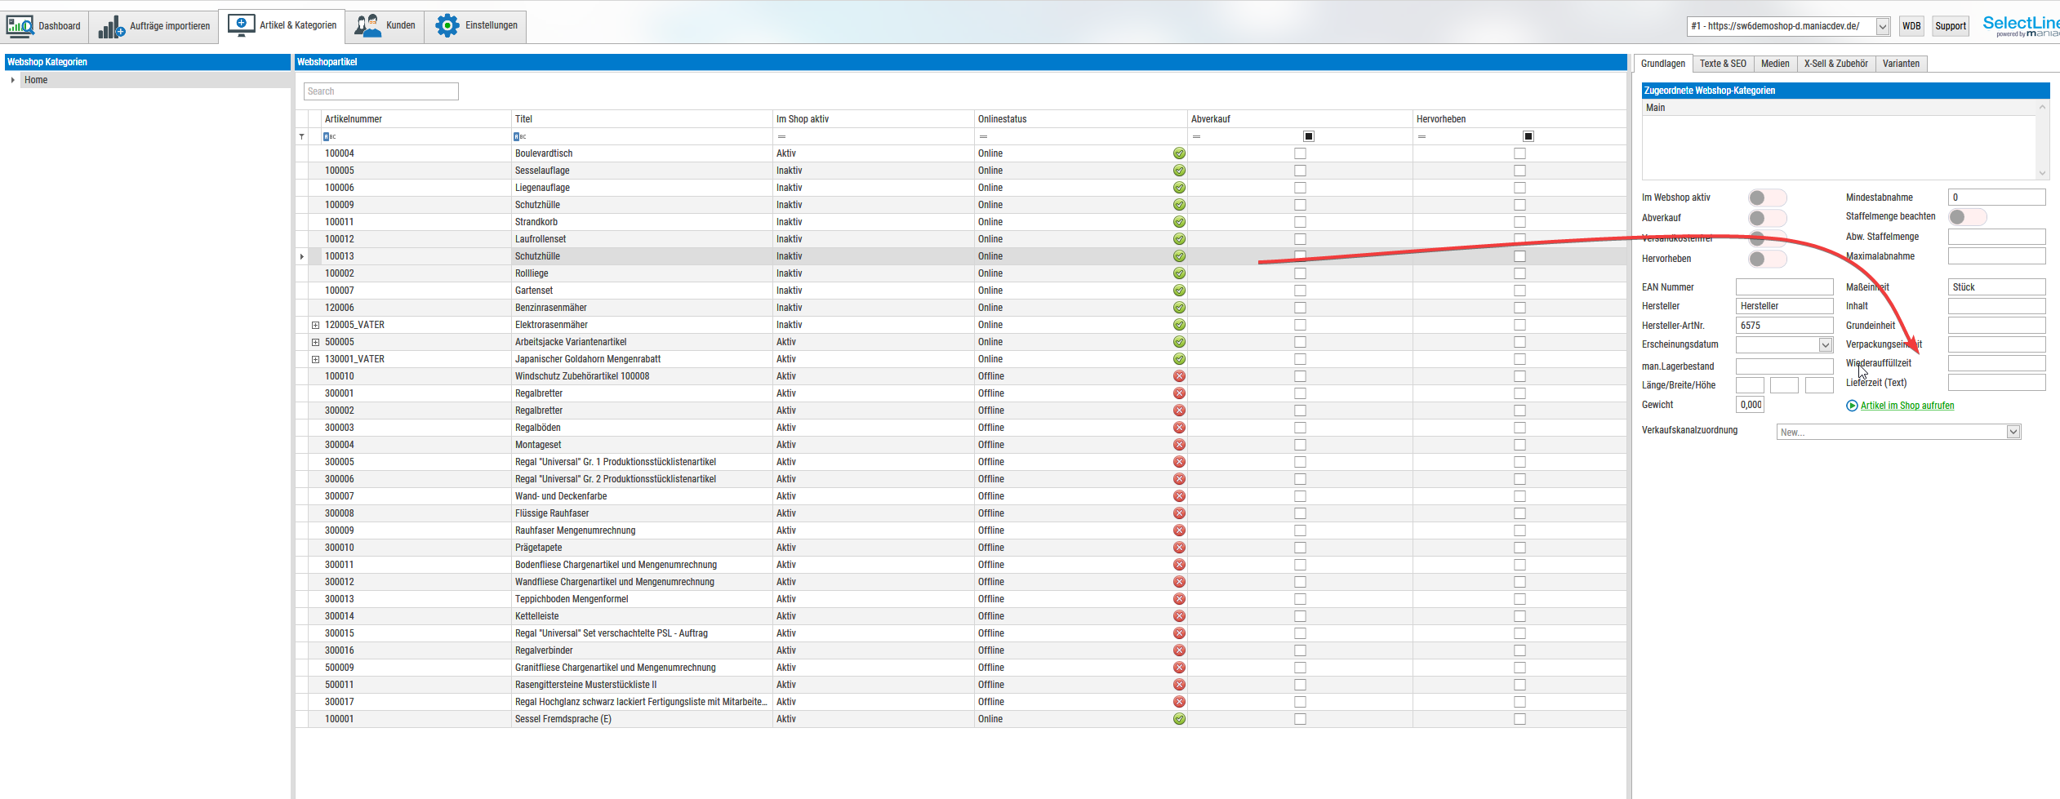Screen dimensions: 2060x799
Task: Click the Artikel & Kategorien monitor icon
Action: [x=241, y=25]
